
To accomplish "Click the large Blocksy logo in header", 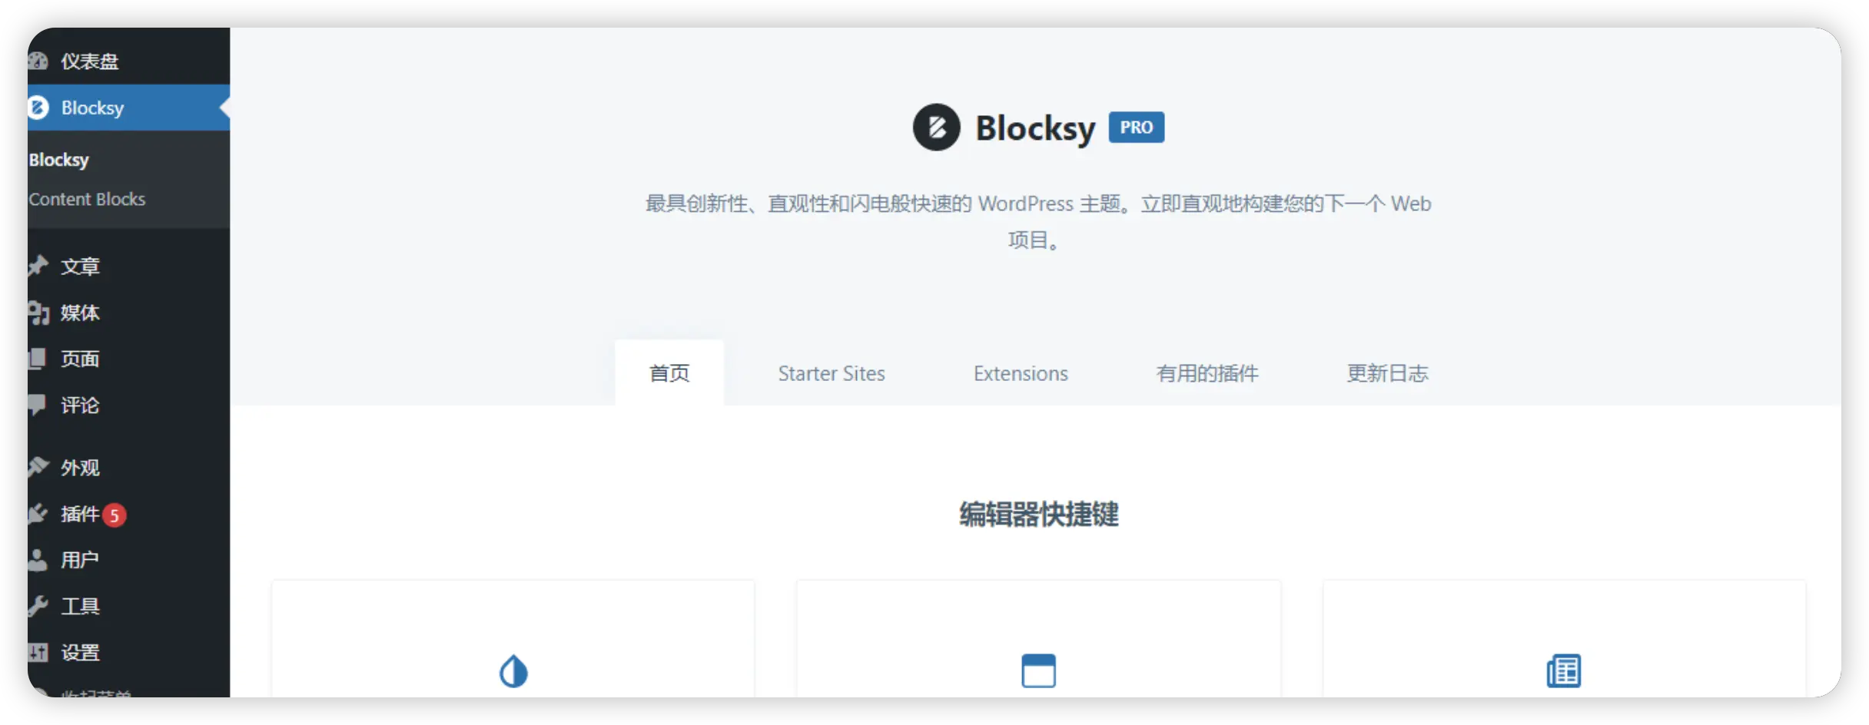I will coord(936,127).
